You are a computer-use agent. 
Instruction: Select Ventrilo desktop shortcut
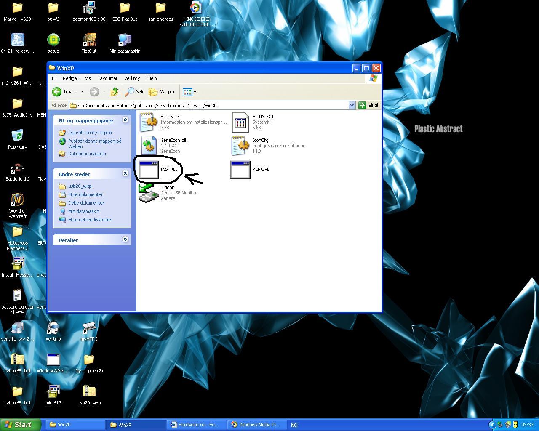pos(53,331)
